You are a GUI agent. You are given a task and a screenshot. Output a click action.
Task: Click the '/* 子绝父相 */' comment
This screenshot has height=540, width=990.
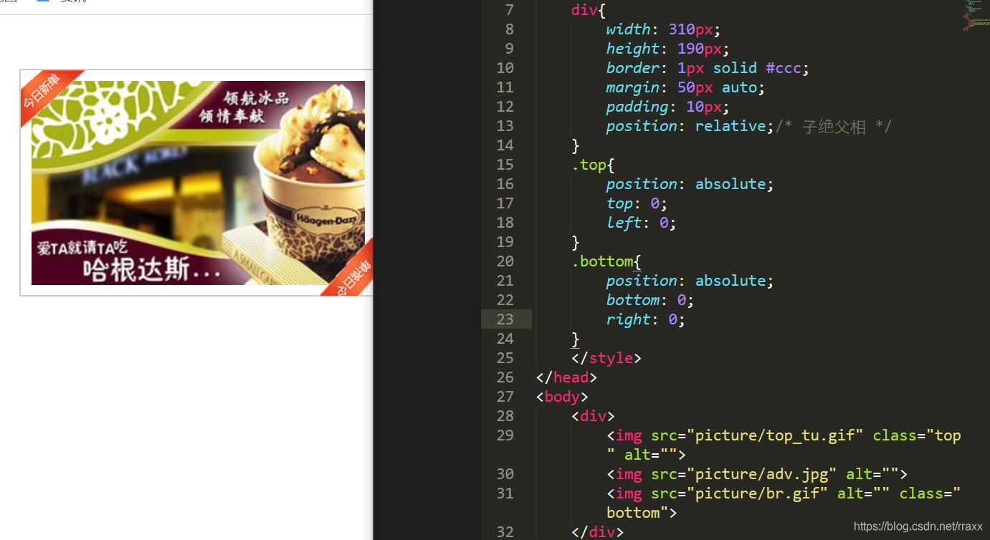point(834,127)
